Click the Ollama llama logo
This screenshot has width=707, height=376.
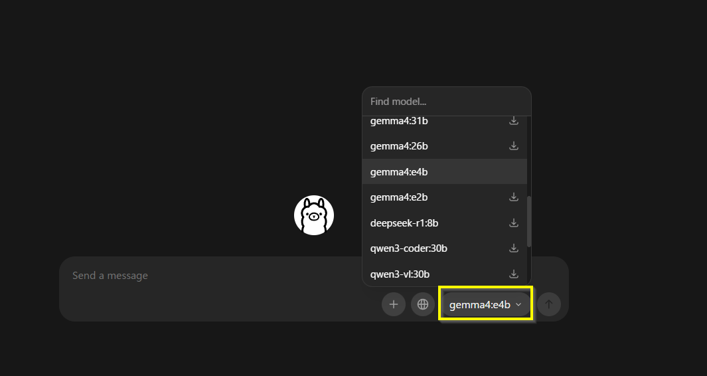coord(314,215)
